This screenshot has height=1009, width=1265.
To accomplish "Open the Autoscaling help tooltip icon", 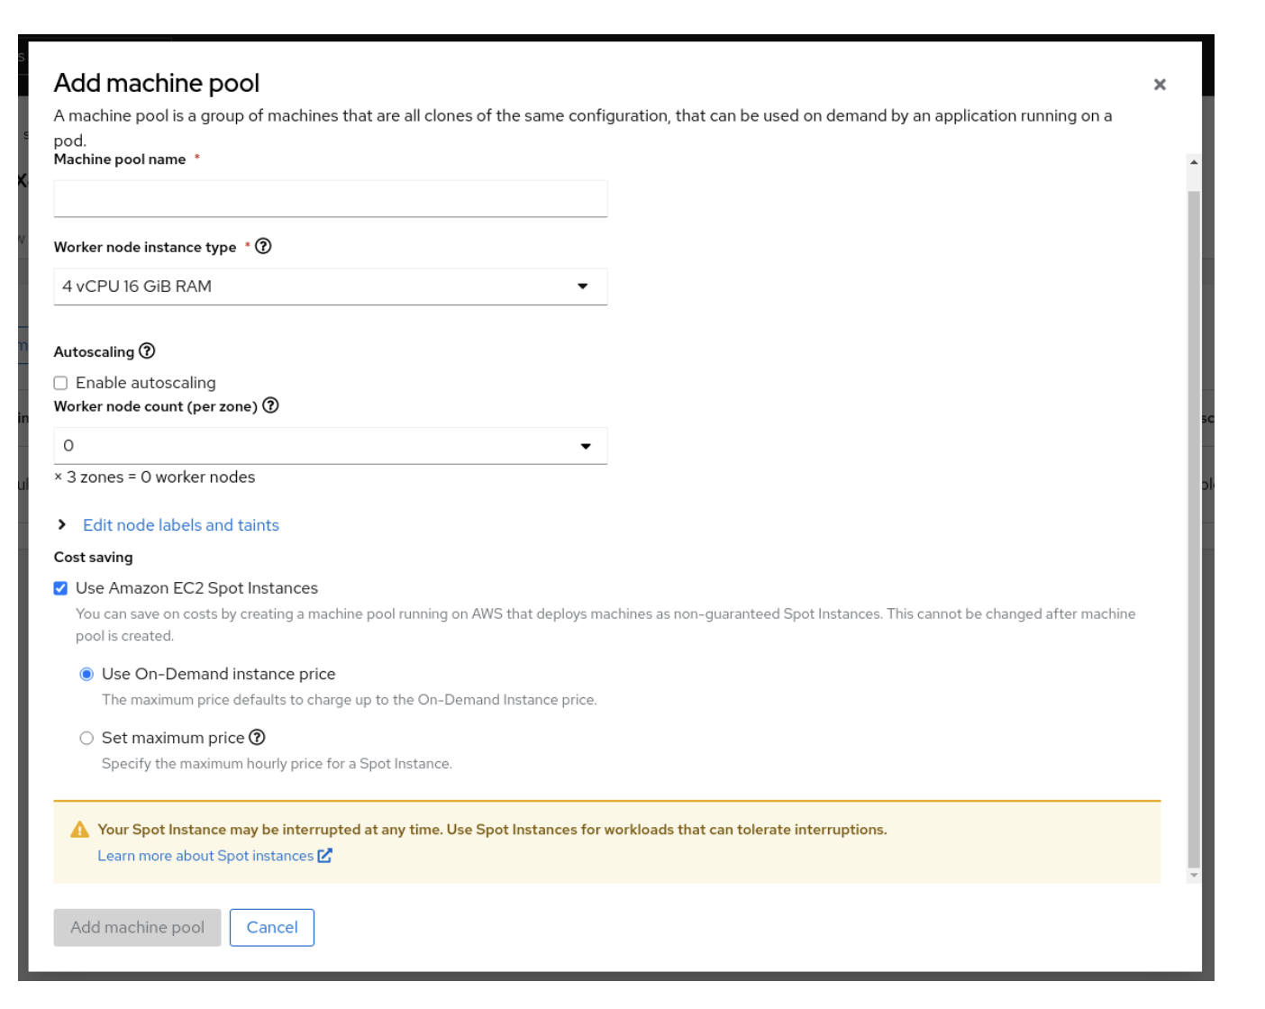I will coord(147,350).
